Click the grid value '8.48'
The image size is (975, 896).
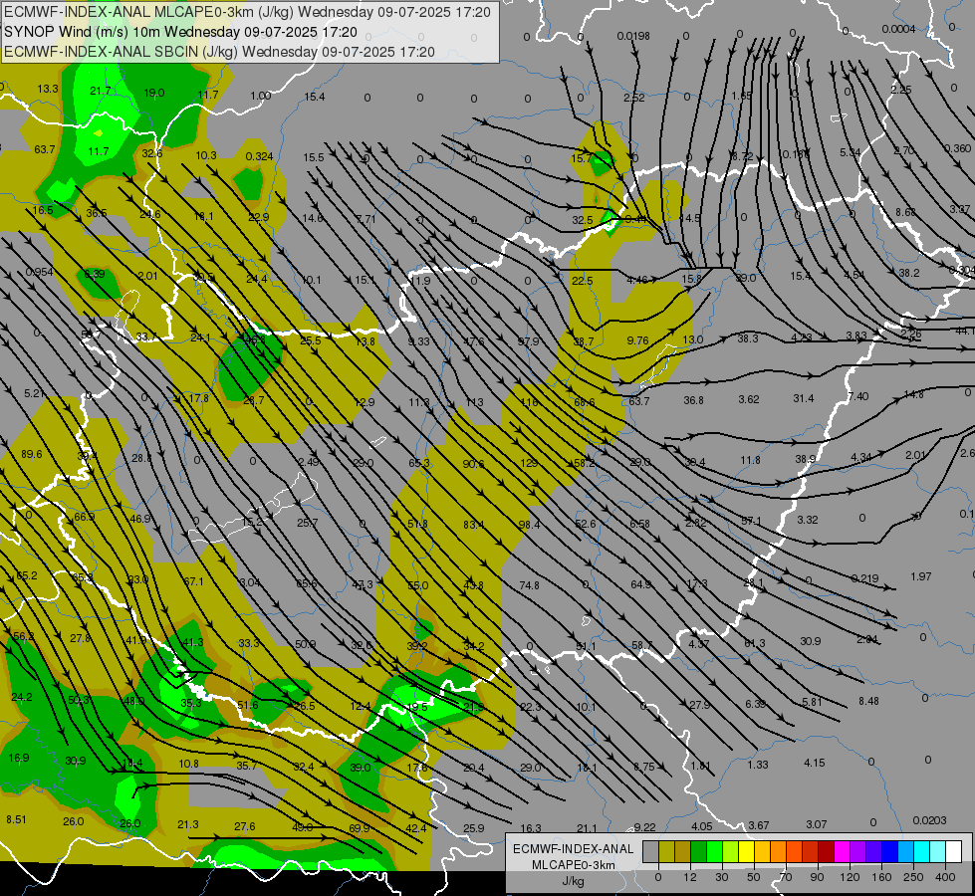[x=868, y=701]
